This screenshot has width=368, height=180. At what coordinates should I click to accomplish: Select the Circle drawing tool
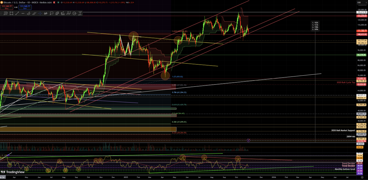[75, 13]
